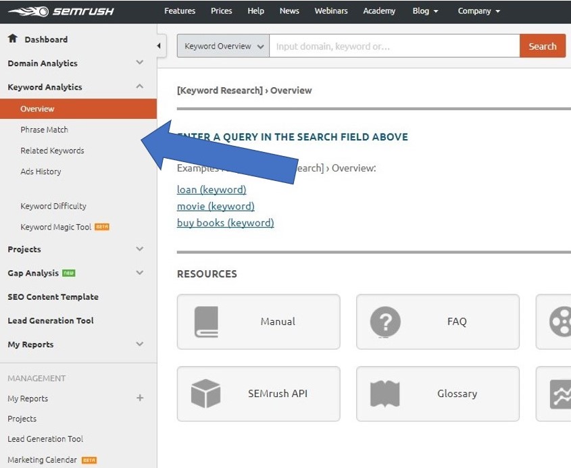Open the bold Lead Generation Tool item
The height and width of the screenshot is (468, 571).
point(51,321)
